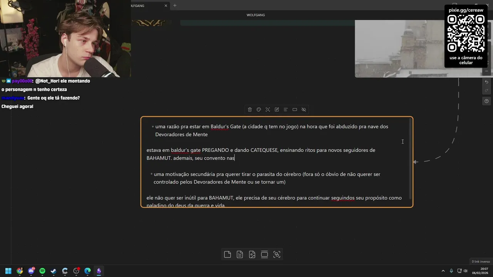Viewport: 493px width, 277px height.
Task: Open Discord from the taskbar
Action: click(31, 271)
